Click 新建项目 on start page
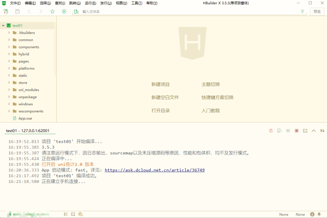 tap(160, 84)
